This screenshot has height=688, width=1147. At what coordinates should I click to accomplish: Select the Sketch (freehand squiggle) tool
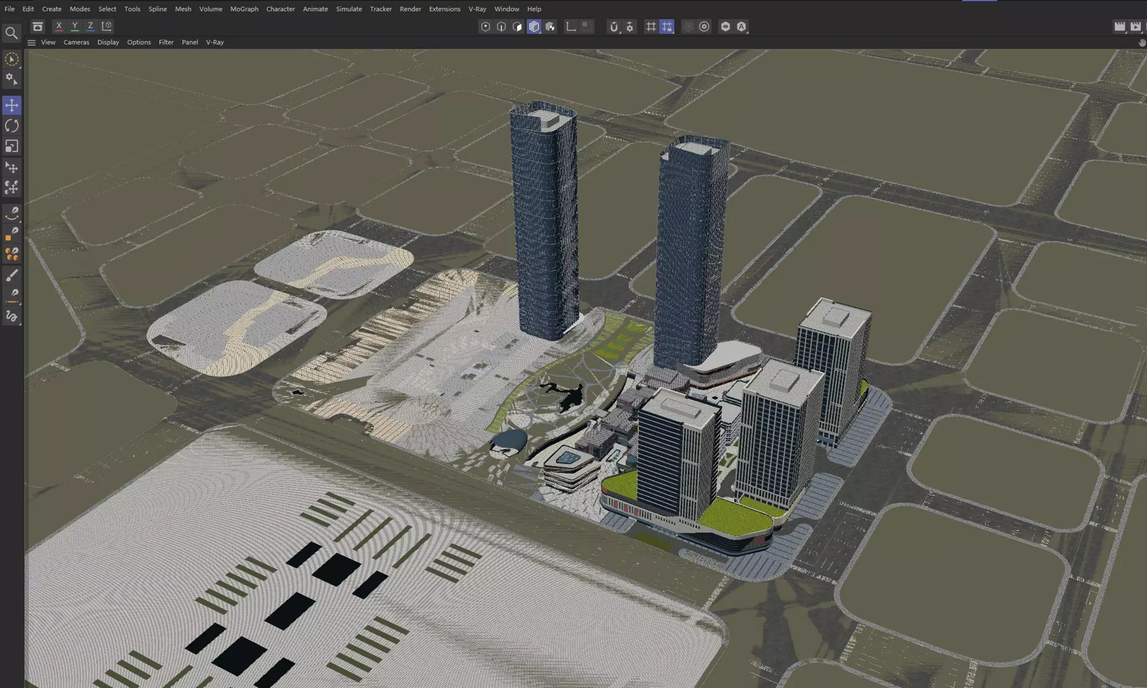(x=11, y=317)
